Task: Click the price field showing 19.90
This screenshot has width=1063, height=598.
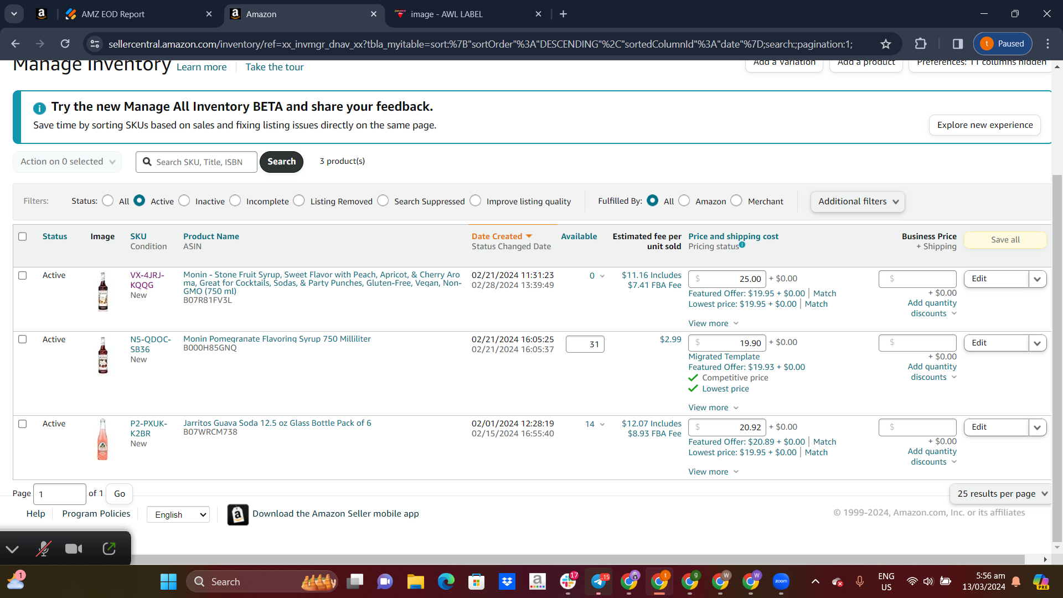Action: (727, 343)
